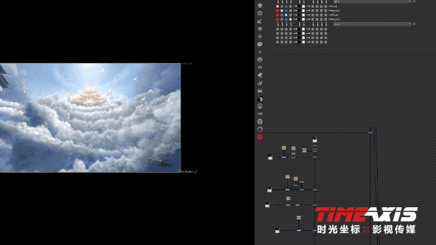Click small button right of none dropdown
The width and height of the screenshot is (436, 245).
tap(414, 24)
